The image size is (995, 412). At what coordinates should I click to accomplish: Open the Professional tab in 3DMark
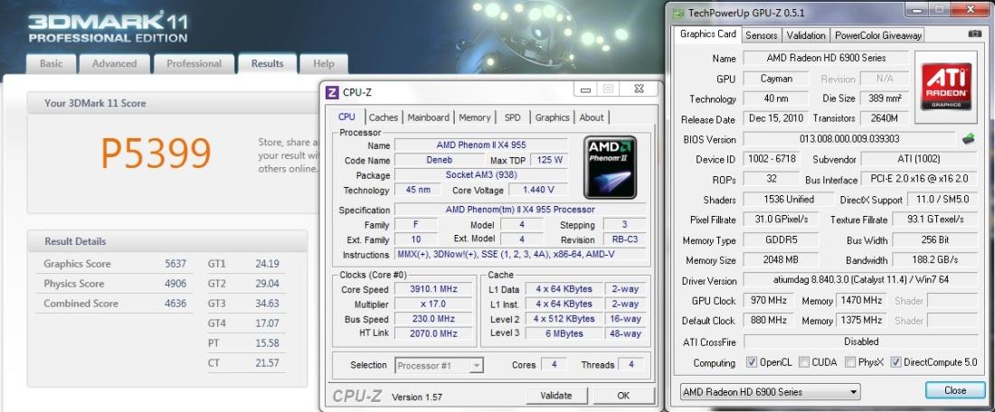click(x=194, y=63)
